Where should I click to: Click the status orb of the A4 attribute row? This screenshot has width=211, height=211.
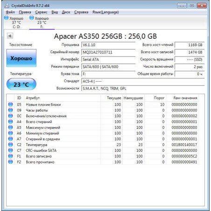[10, 122]
